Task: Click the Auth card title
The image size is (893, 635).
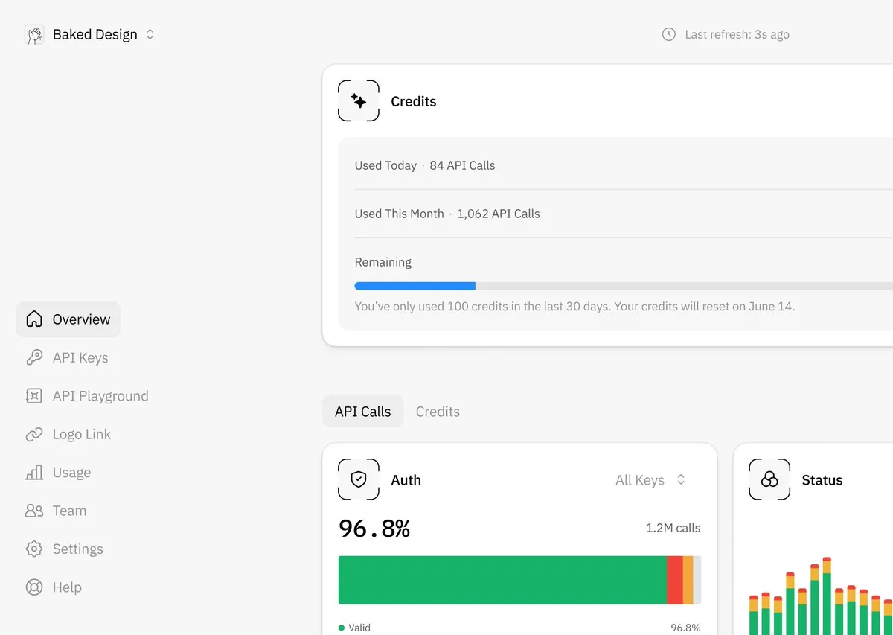Action: tap(406, 480)
